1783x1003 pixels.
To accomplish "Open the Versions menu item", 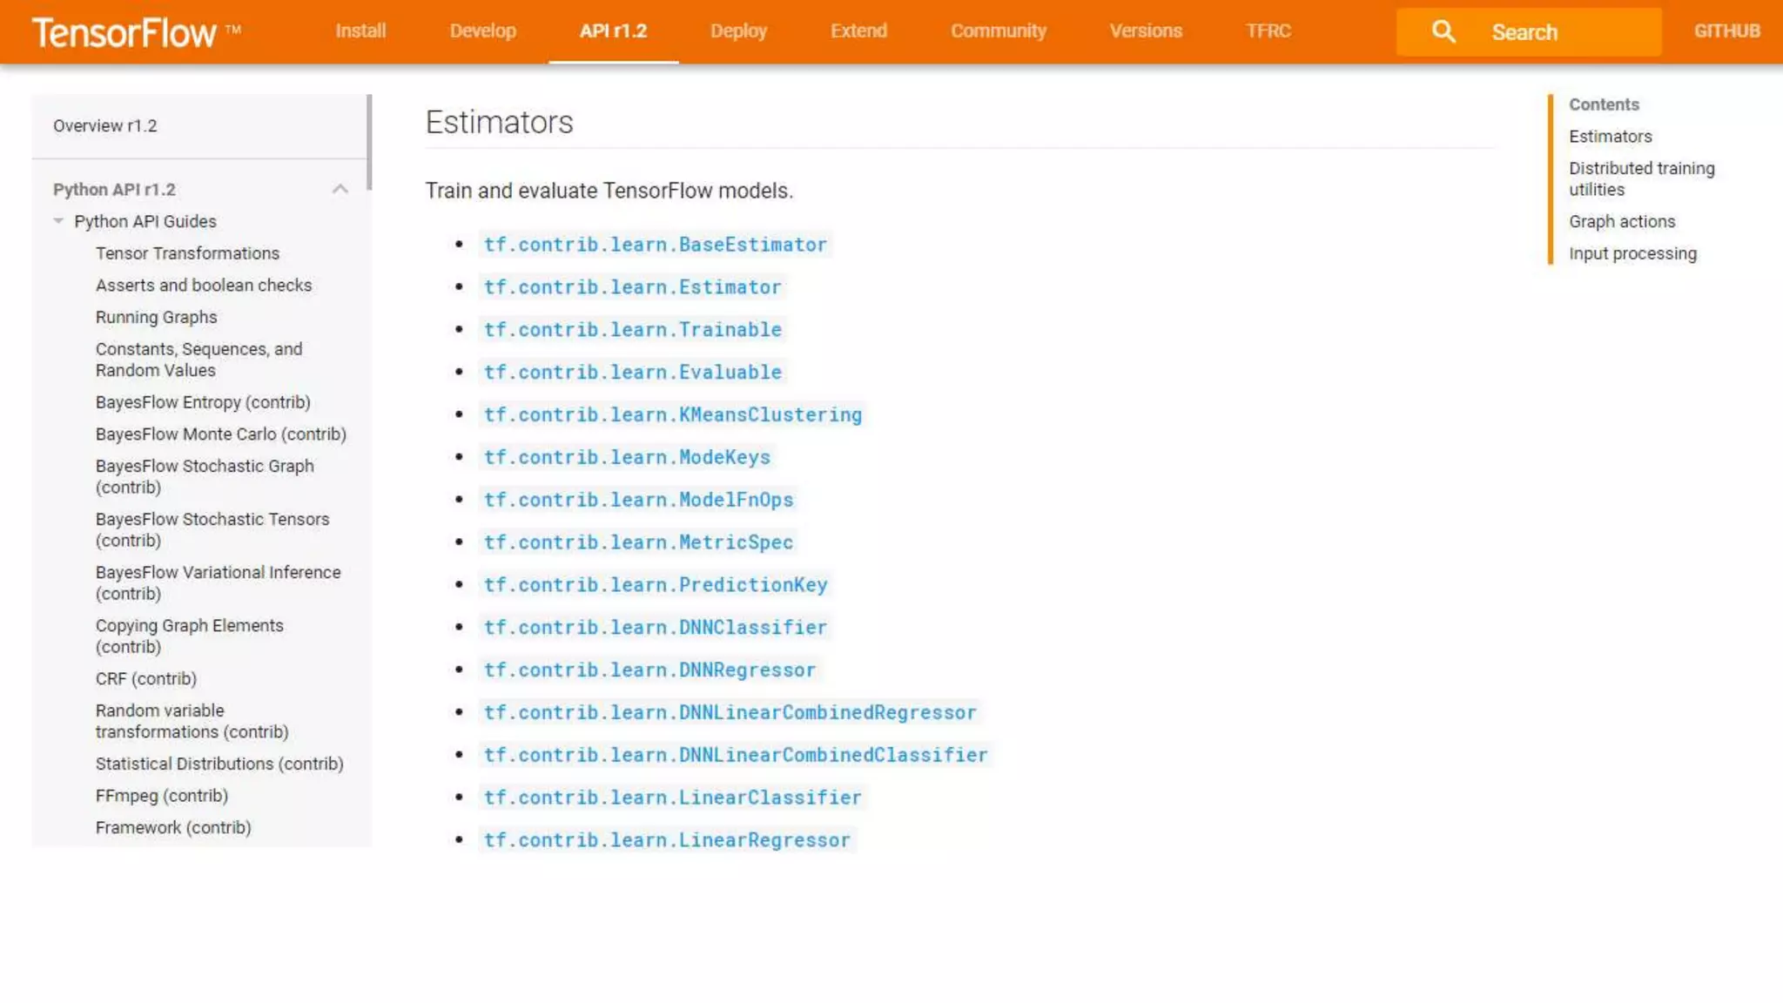I will click(x=1145, y=31).
